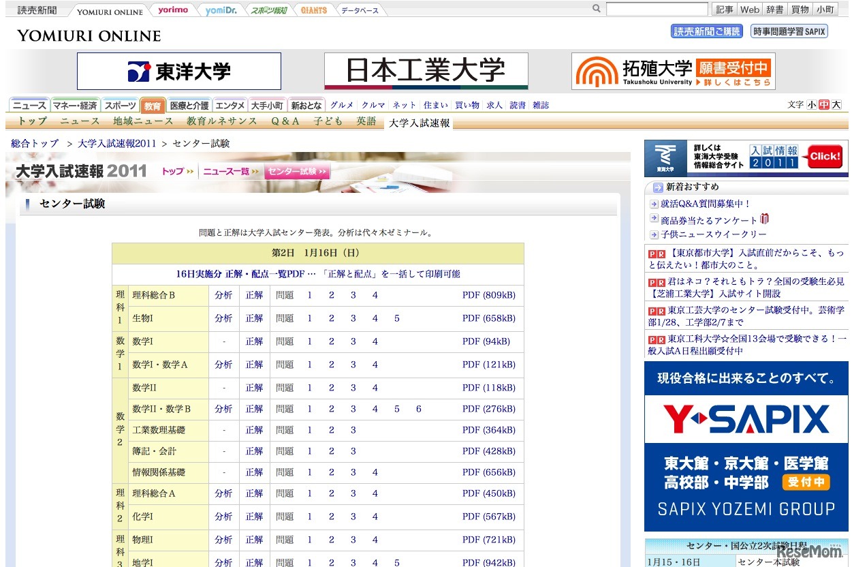Select the pink センター試験 tab
The height and width of the screenshot is (567, 852).
click(297, 172)
